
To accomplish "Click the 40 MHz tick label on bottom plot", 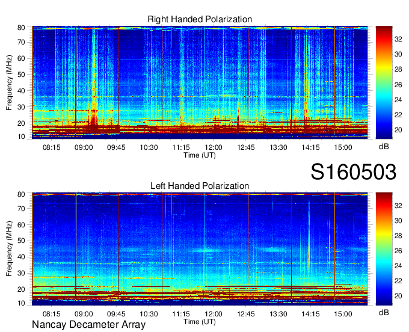I will click(x=21, y=257).
